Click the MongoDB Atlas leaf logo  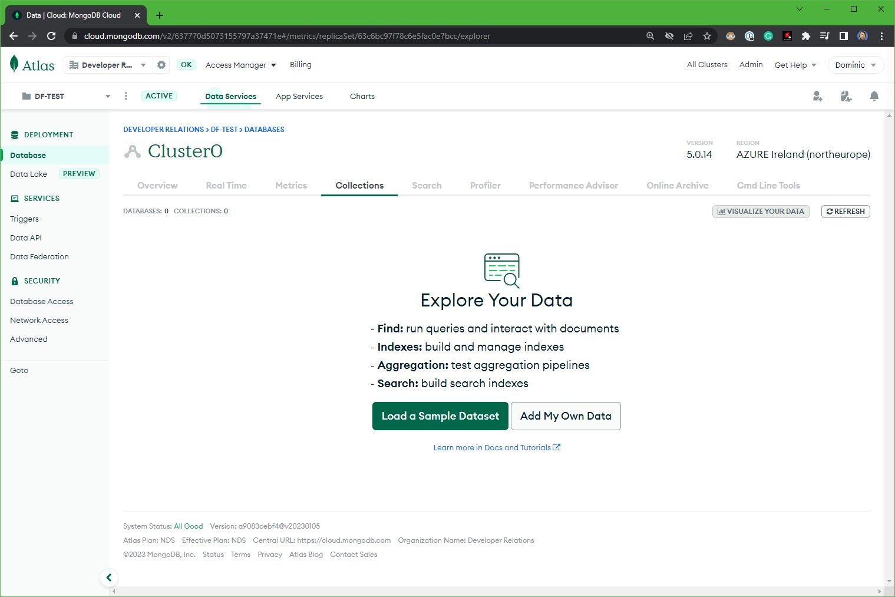(x=15, y=64)
